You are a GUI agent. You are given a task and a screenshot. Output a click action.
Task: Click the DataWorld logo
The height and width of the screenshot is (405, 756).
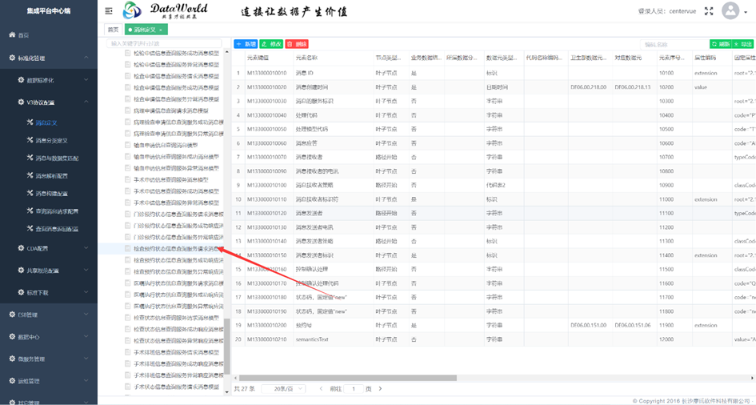tap(166, 10)
